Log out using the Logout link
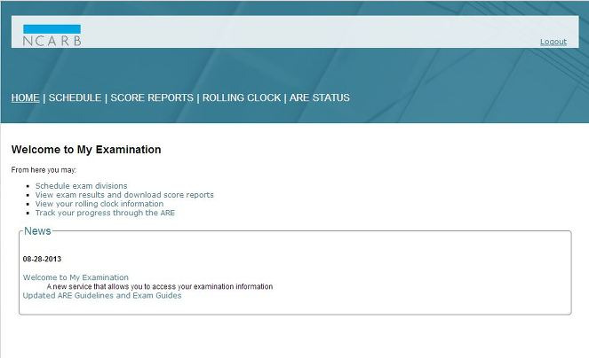589x358 pixels. [553, 42]
